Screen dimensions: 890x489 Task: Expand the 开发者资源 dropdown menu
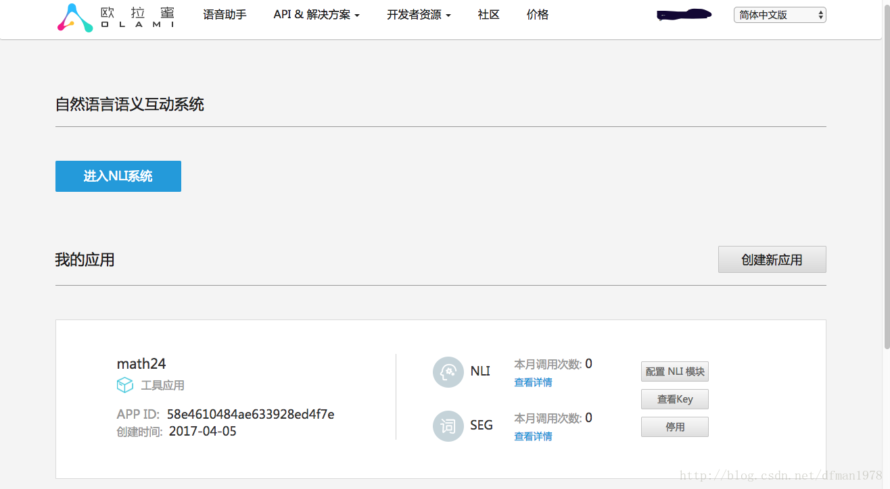419,14
